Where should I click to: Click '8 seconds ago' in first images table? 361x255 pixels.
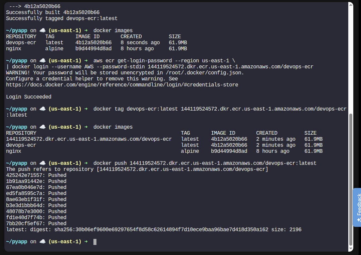click(140, 43)
